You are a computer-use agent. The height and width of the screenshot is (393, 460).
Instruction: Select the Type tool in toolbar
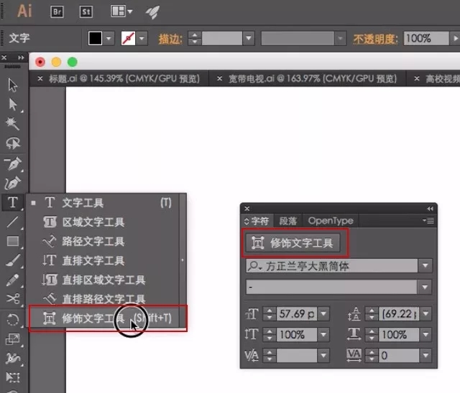point(13,202)
